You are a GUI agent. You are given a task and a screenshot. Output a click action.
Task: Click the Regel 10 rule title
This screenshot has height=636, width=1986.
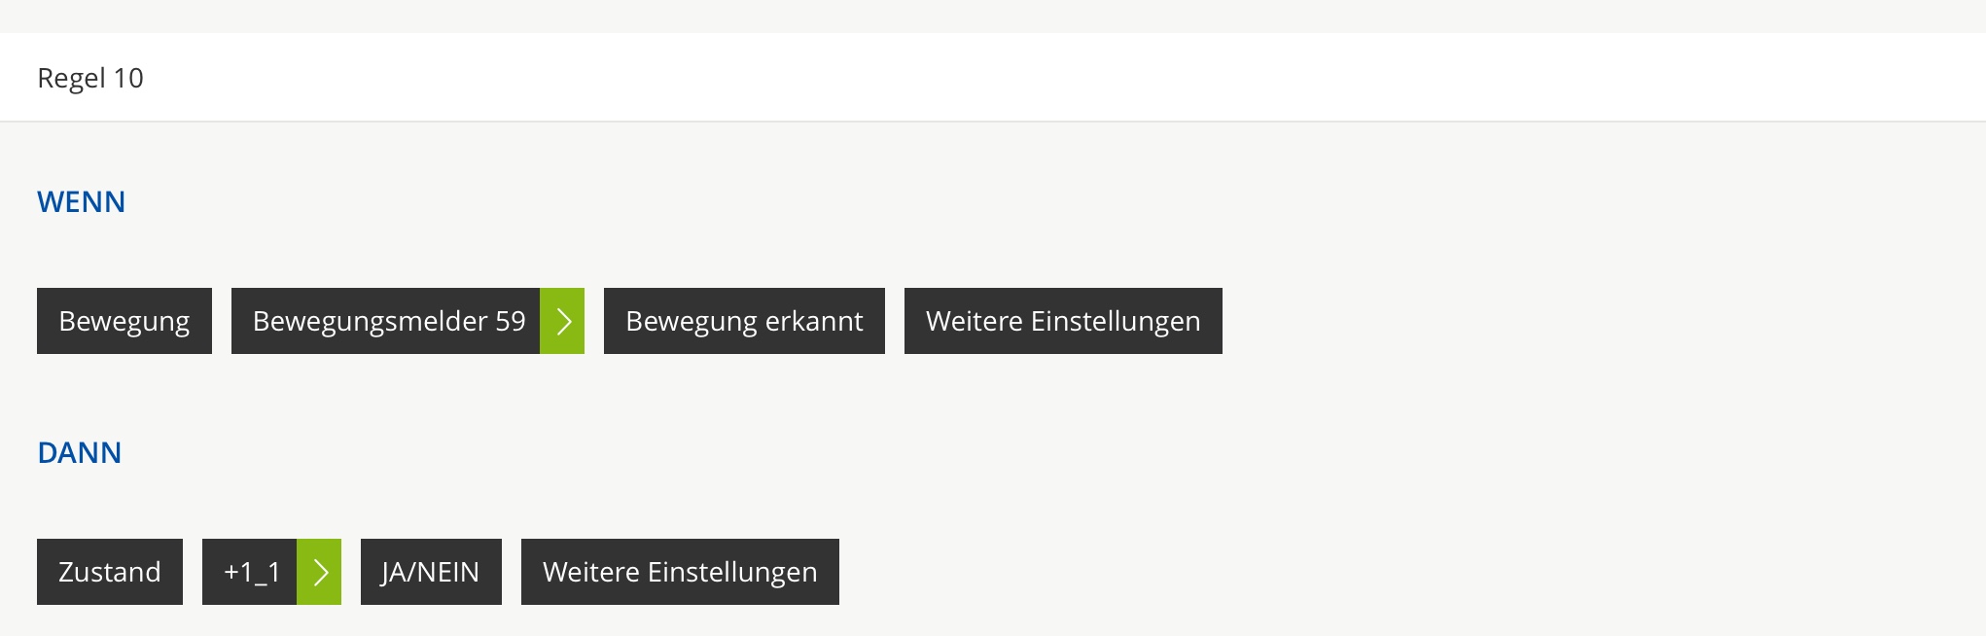pyautogui.click(x=90, y=78)
